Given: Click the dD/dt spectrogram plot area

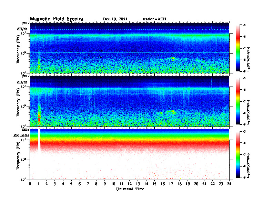Looking at the screenshot, I should [130, 101].
